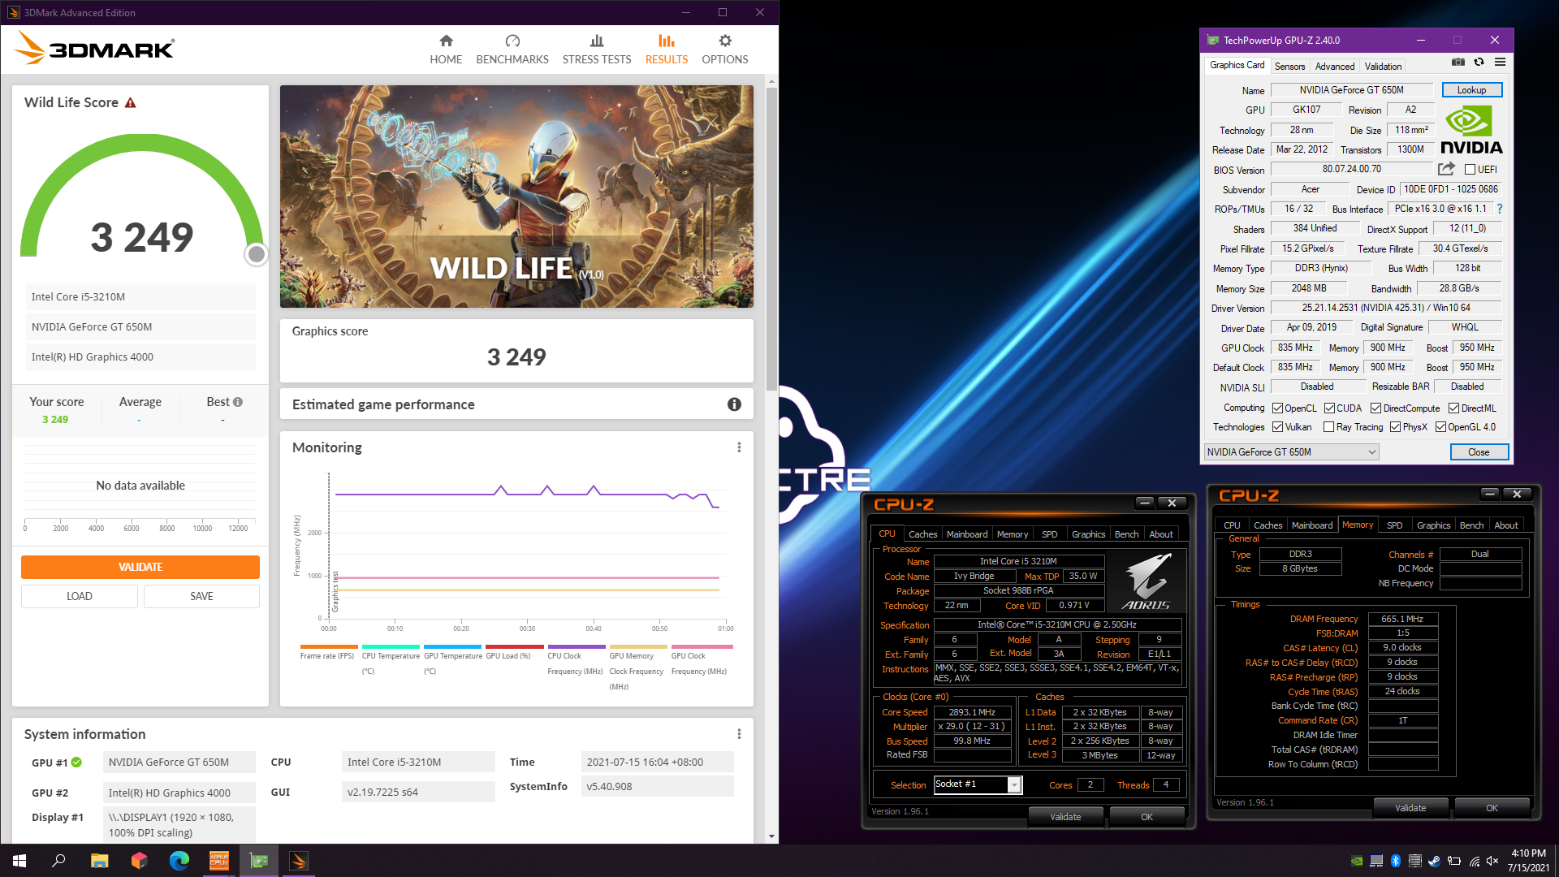Screen dimensions: 1559x877
Task: Click the Bluetooth tray icon
Action: pyautogui.click(x=1396, y=862)
